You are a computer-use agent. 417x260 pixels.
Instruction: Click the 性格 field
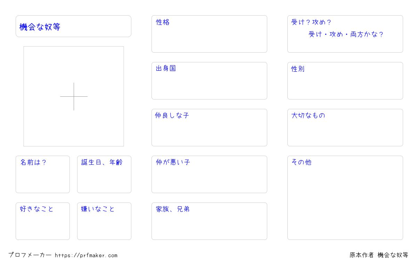[x=209, y=34]
